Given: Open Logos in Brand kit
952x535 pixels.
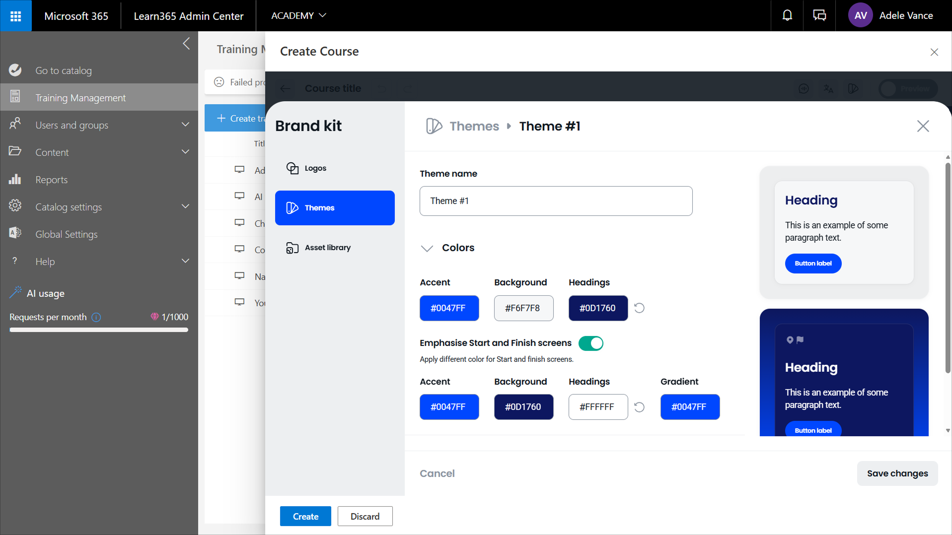Looking at the screenshot, I should pos(315,168).
